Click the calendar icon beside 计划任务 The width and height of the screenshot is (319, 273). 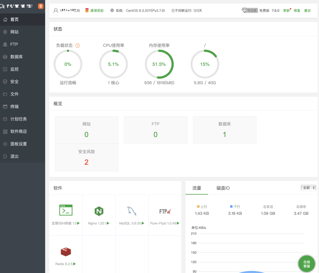[5, 119]
